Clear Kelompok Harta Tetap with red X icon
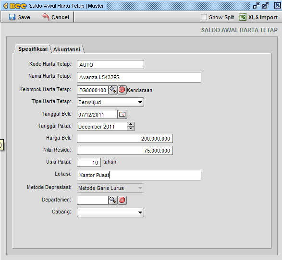Screen dimensions: 282x260 point(122,90)
